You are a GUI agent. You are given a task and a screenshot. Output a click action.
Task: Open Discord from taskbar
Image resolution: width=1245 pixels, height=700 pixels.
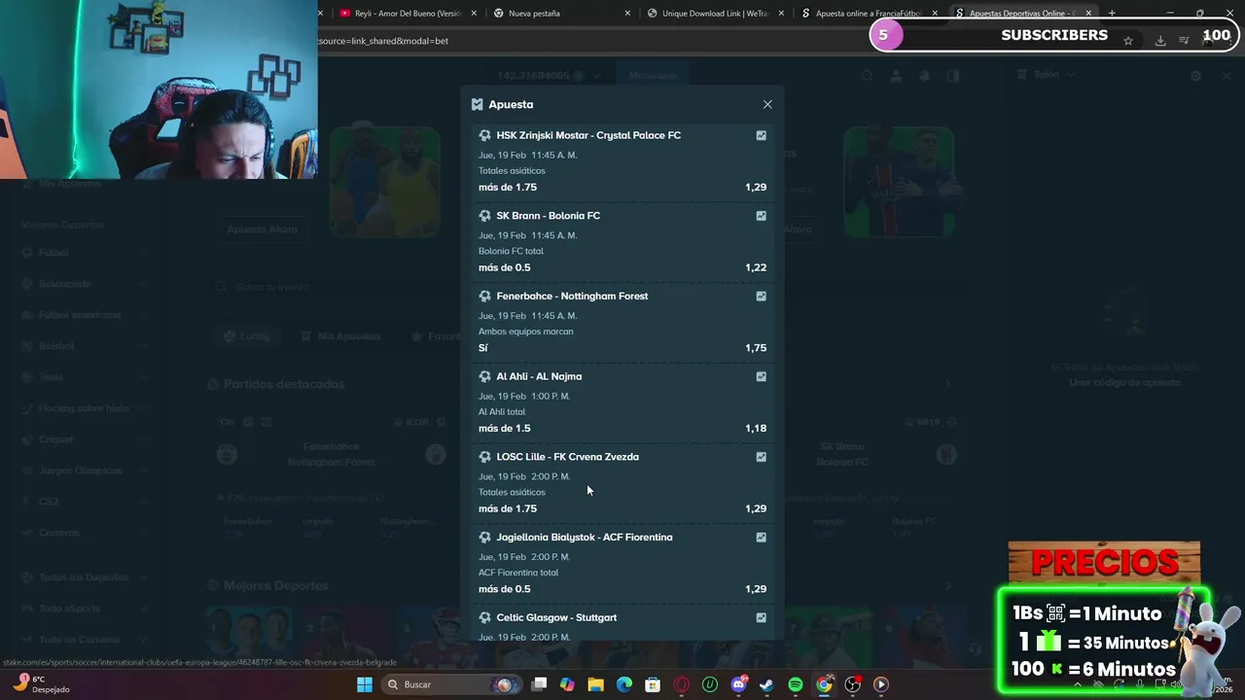pos(738,684)
